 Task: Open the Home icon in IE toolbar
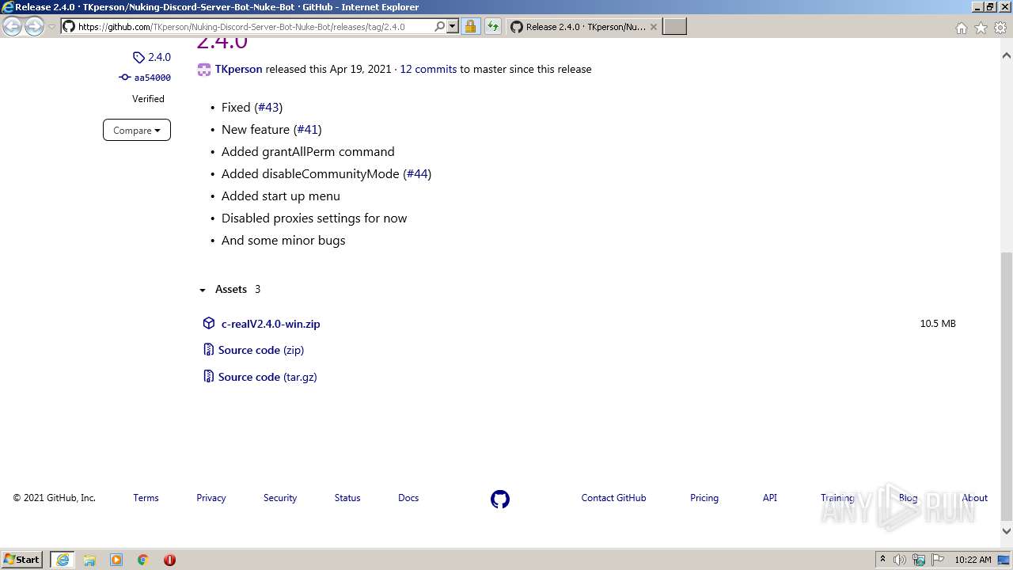point(961,28)
